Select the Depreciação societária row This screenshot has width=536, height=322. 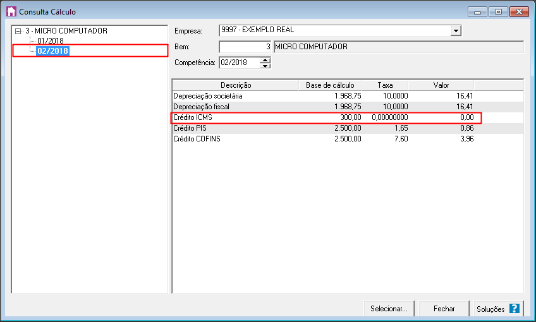click(348, 96)
